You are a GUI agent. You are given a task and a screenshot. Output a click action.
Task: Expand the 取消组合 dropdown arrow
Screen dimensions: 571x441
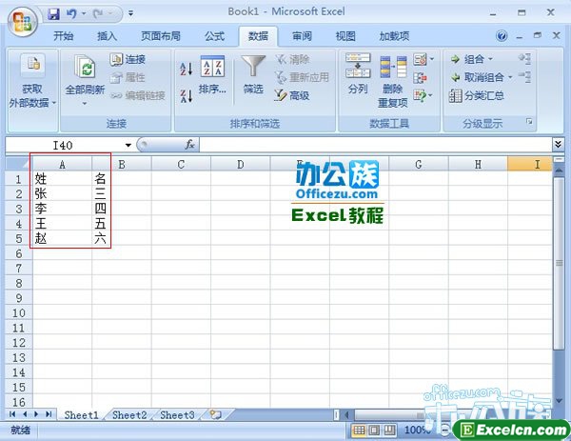(510, 77)
